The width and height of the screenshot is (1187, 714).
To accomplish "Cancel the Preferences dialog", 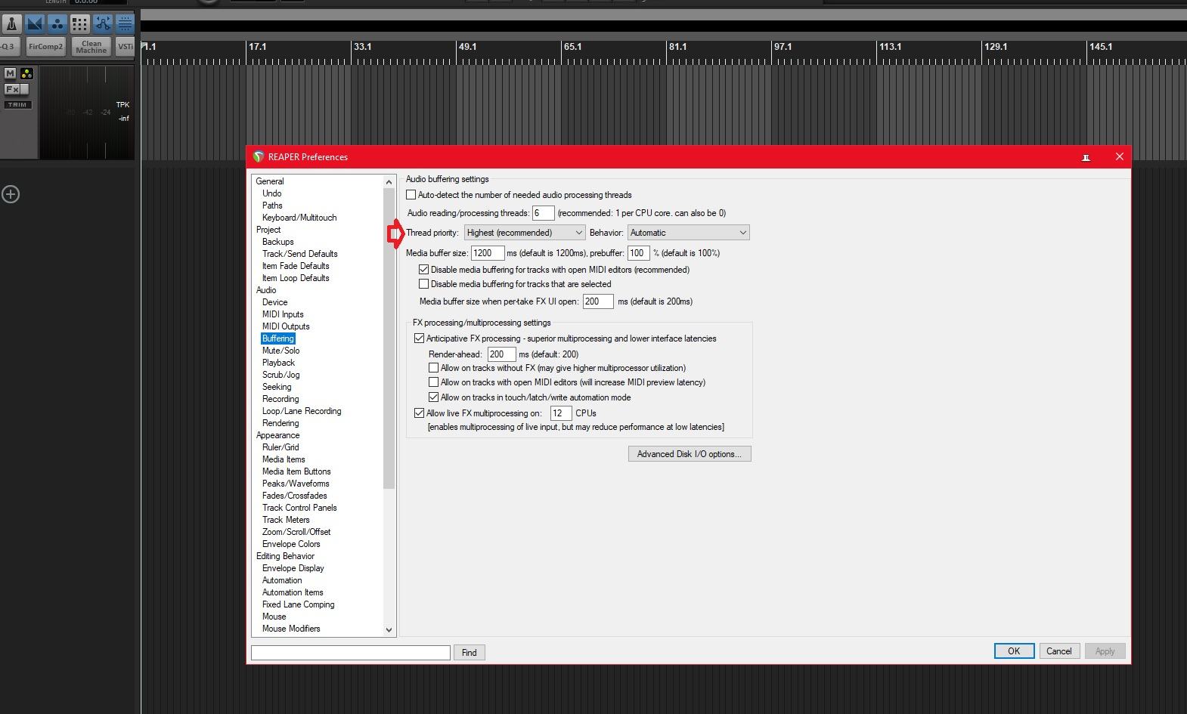I will point(1059,651).
